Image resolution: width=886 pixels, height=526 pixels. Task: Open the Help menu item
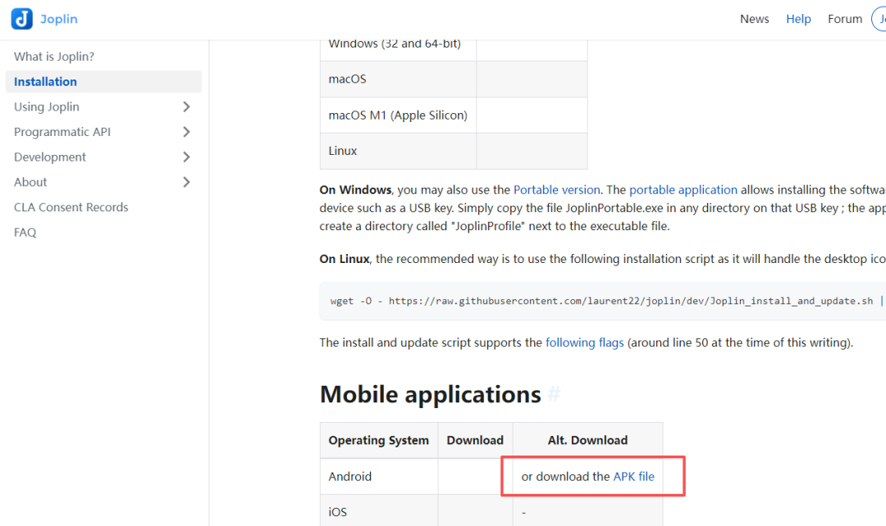[x=798, y=19]
